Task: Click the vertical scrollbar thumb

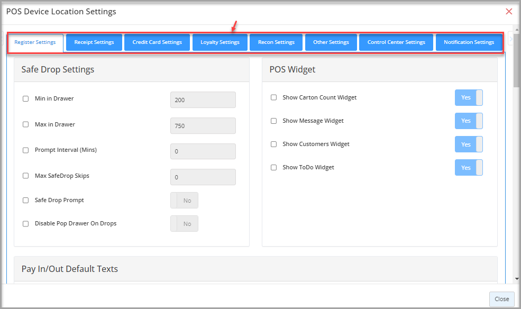Action: click(517, 60)
